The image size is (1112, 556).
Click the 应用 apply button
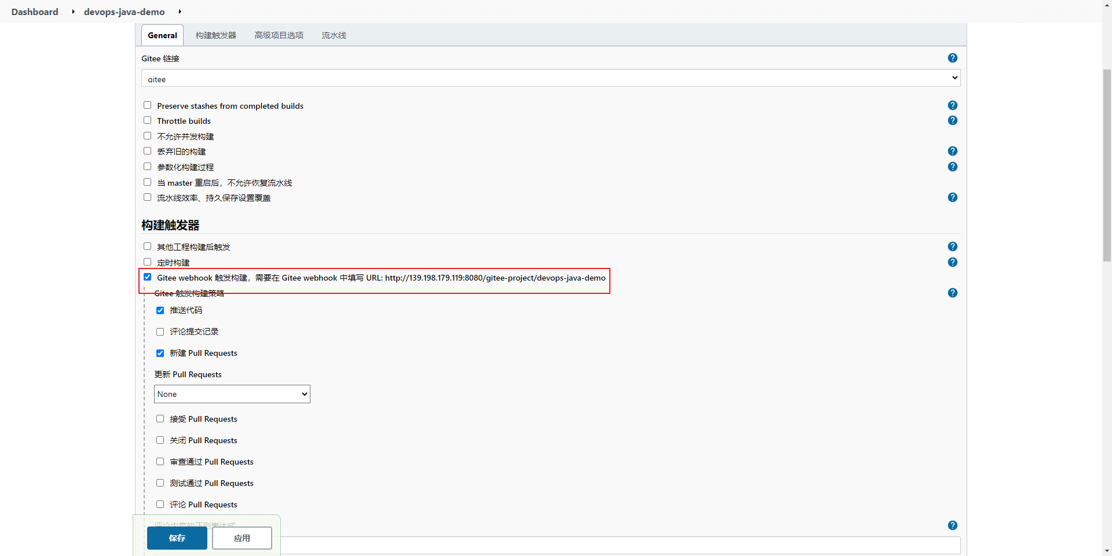coord(242,538)
